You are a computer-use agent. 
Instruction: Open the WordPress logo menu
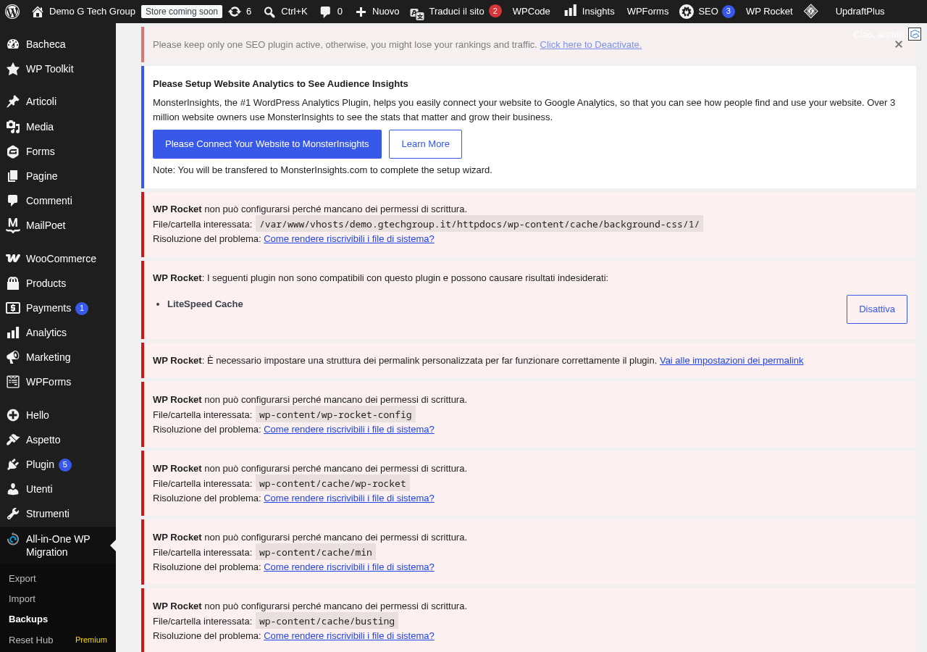coord(12,11)
